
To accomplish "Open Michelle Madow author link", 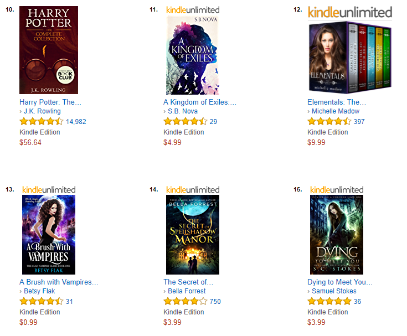I will 336,111.
